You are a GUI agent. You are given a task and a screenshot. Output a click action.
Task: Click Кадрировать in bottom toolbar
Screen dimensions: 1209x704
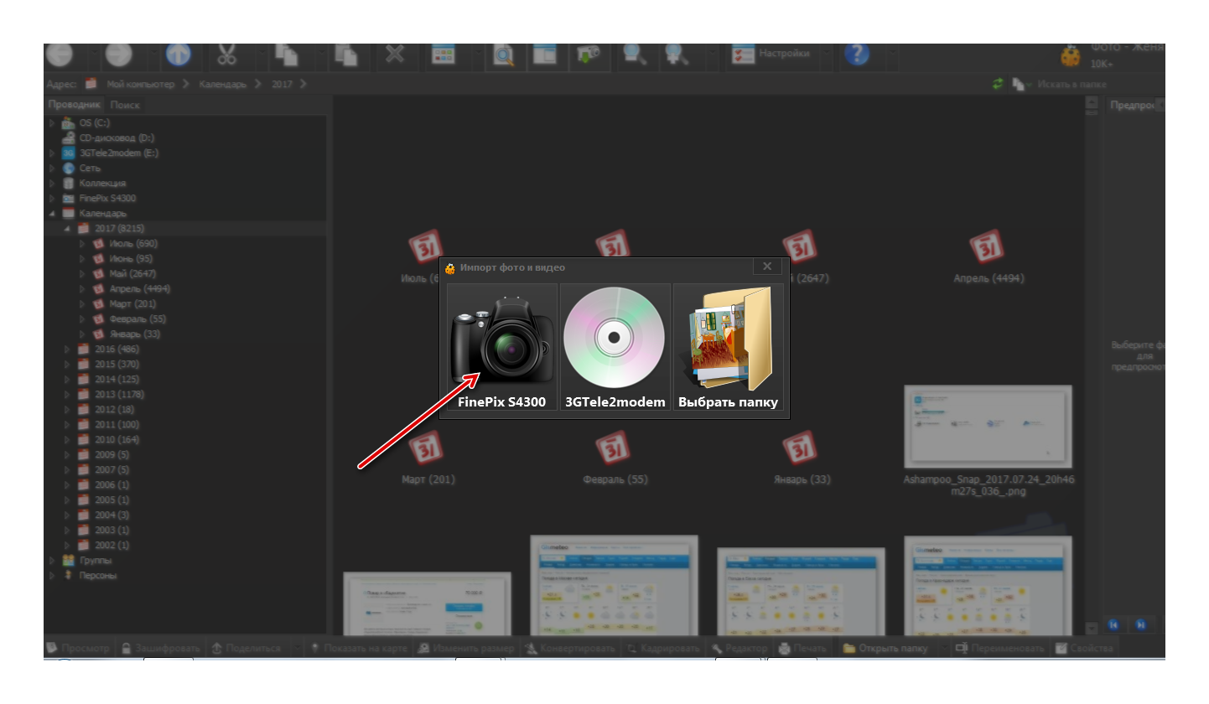click(663, 649)
